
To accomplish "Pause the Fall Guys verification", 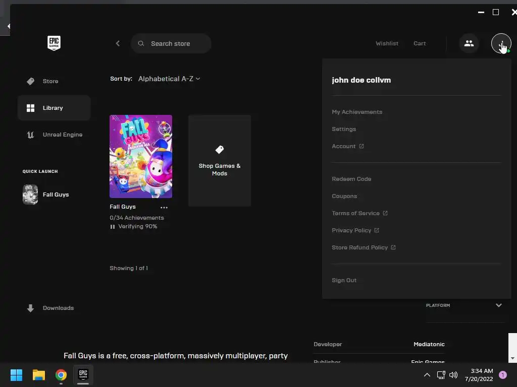I will (113, 227).
